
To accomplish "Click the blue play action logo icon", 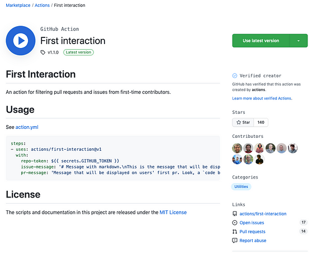I will (21, 41).
